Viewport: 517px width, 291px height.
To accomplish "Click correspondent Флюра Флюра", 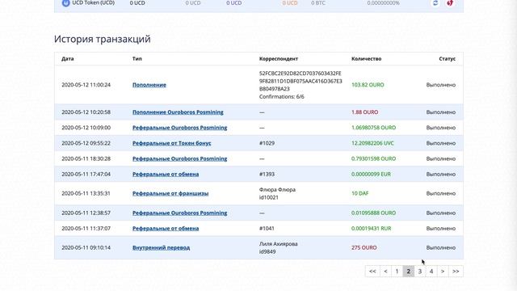I will coord(277,190).
